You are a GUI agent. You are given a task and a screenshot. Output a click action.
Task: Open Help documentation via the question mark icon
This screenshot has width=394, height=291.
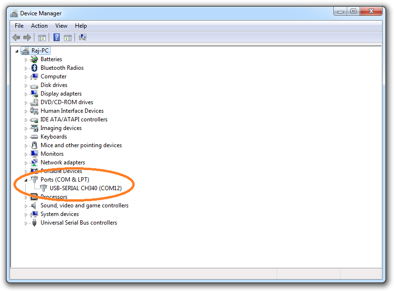pyautogui.click(x=56, y=37)
